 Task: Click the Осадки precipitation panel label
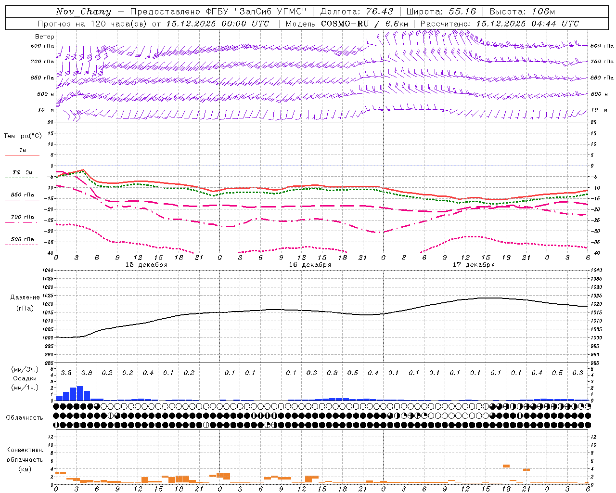(25, 378)
